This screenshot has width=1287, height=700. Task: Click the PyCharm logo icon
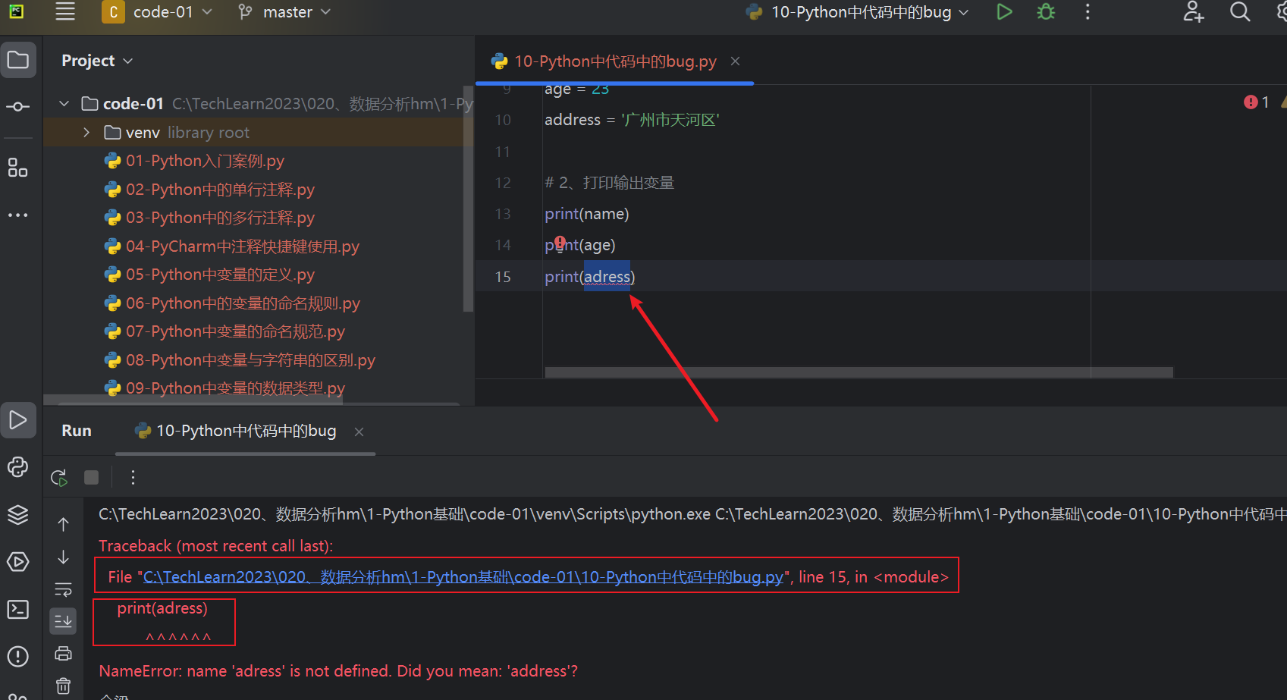(16, 11)
